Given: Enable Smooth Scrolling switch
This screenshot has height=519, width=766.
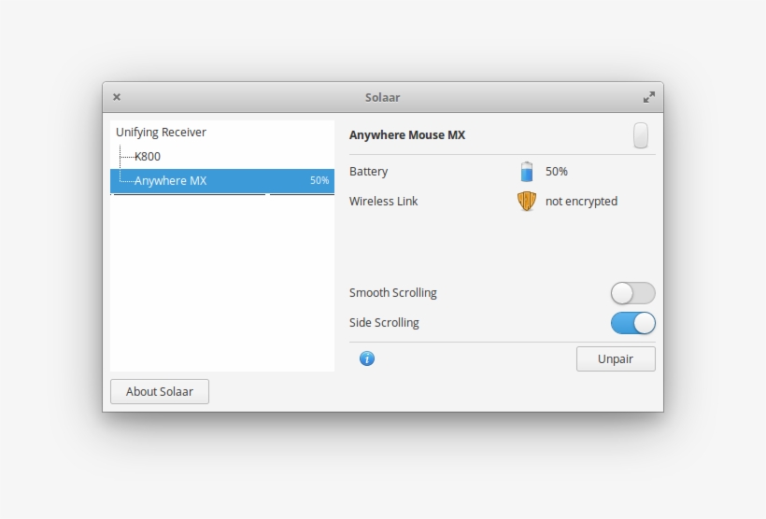Looking at the screenshot, I should click(632, 293).
